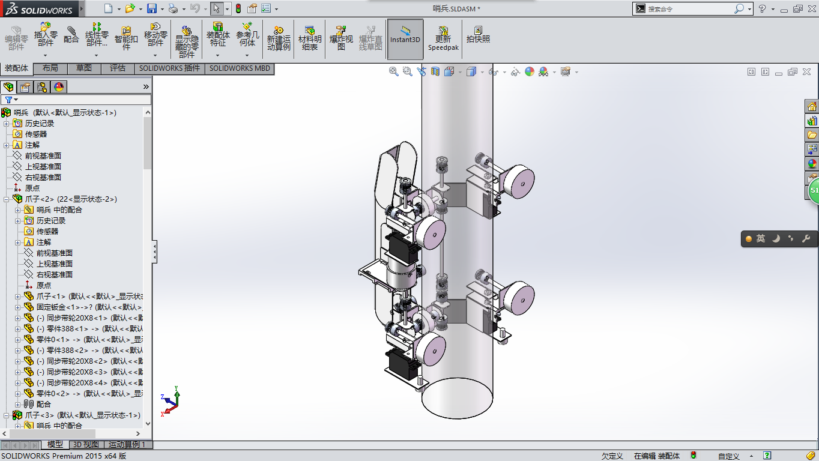Open the 智能扣件 (Smart Fasteners) tool

tap(126, 38)
